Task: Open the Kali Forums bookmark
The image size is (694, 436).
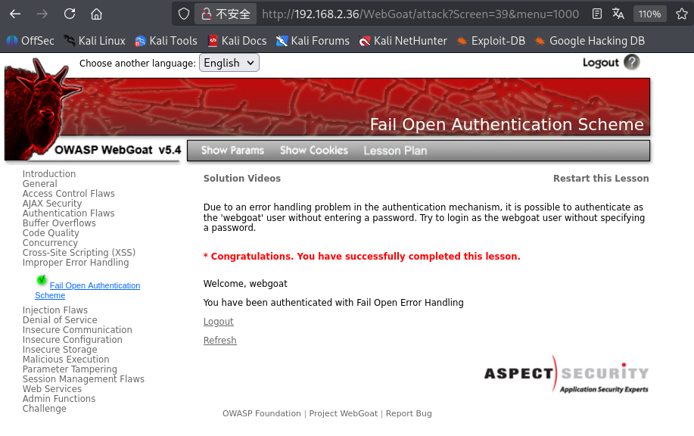Action: coord(313,41)
